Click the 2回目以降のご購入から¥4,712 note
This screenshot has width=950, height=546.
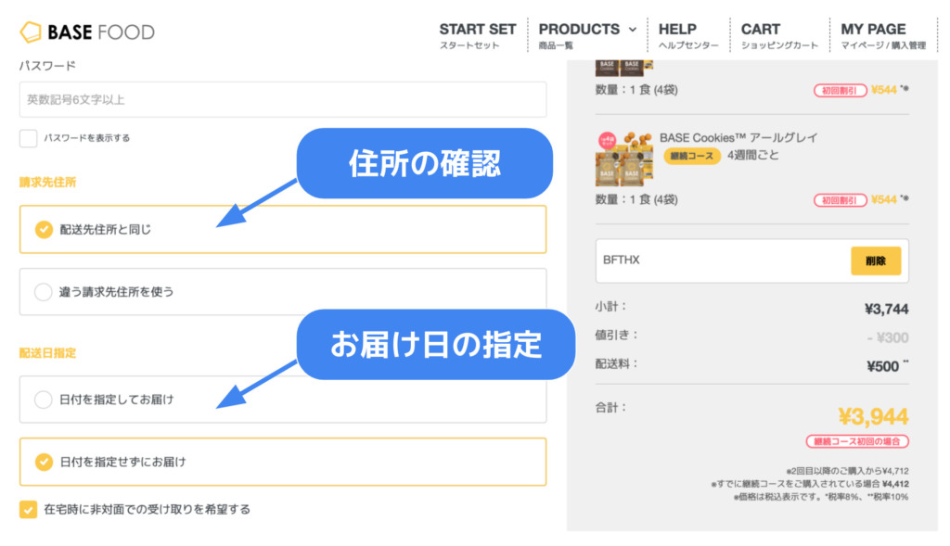[848, 471]
